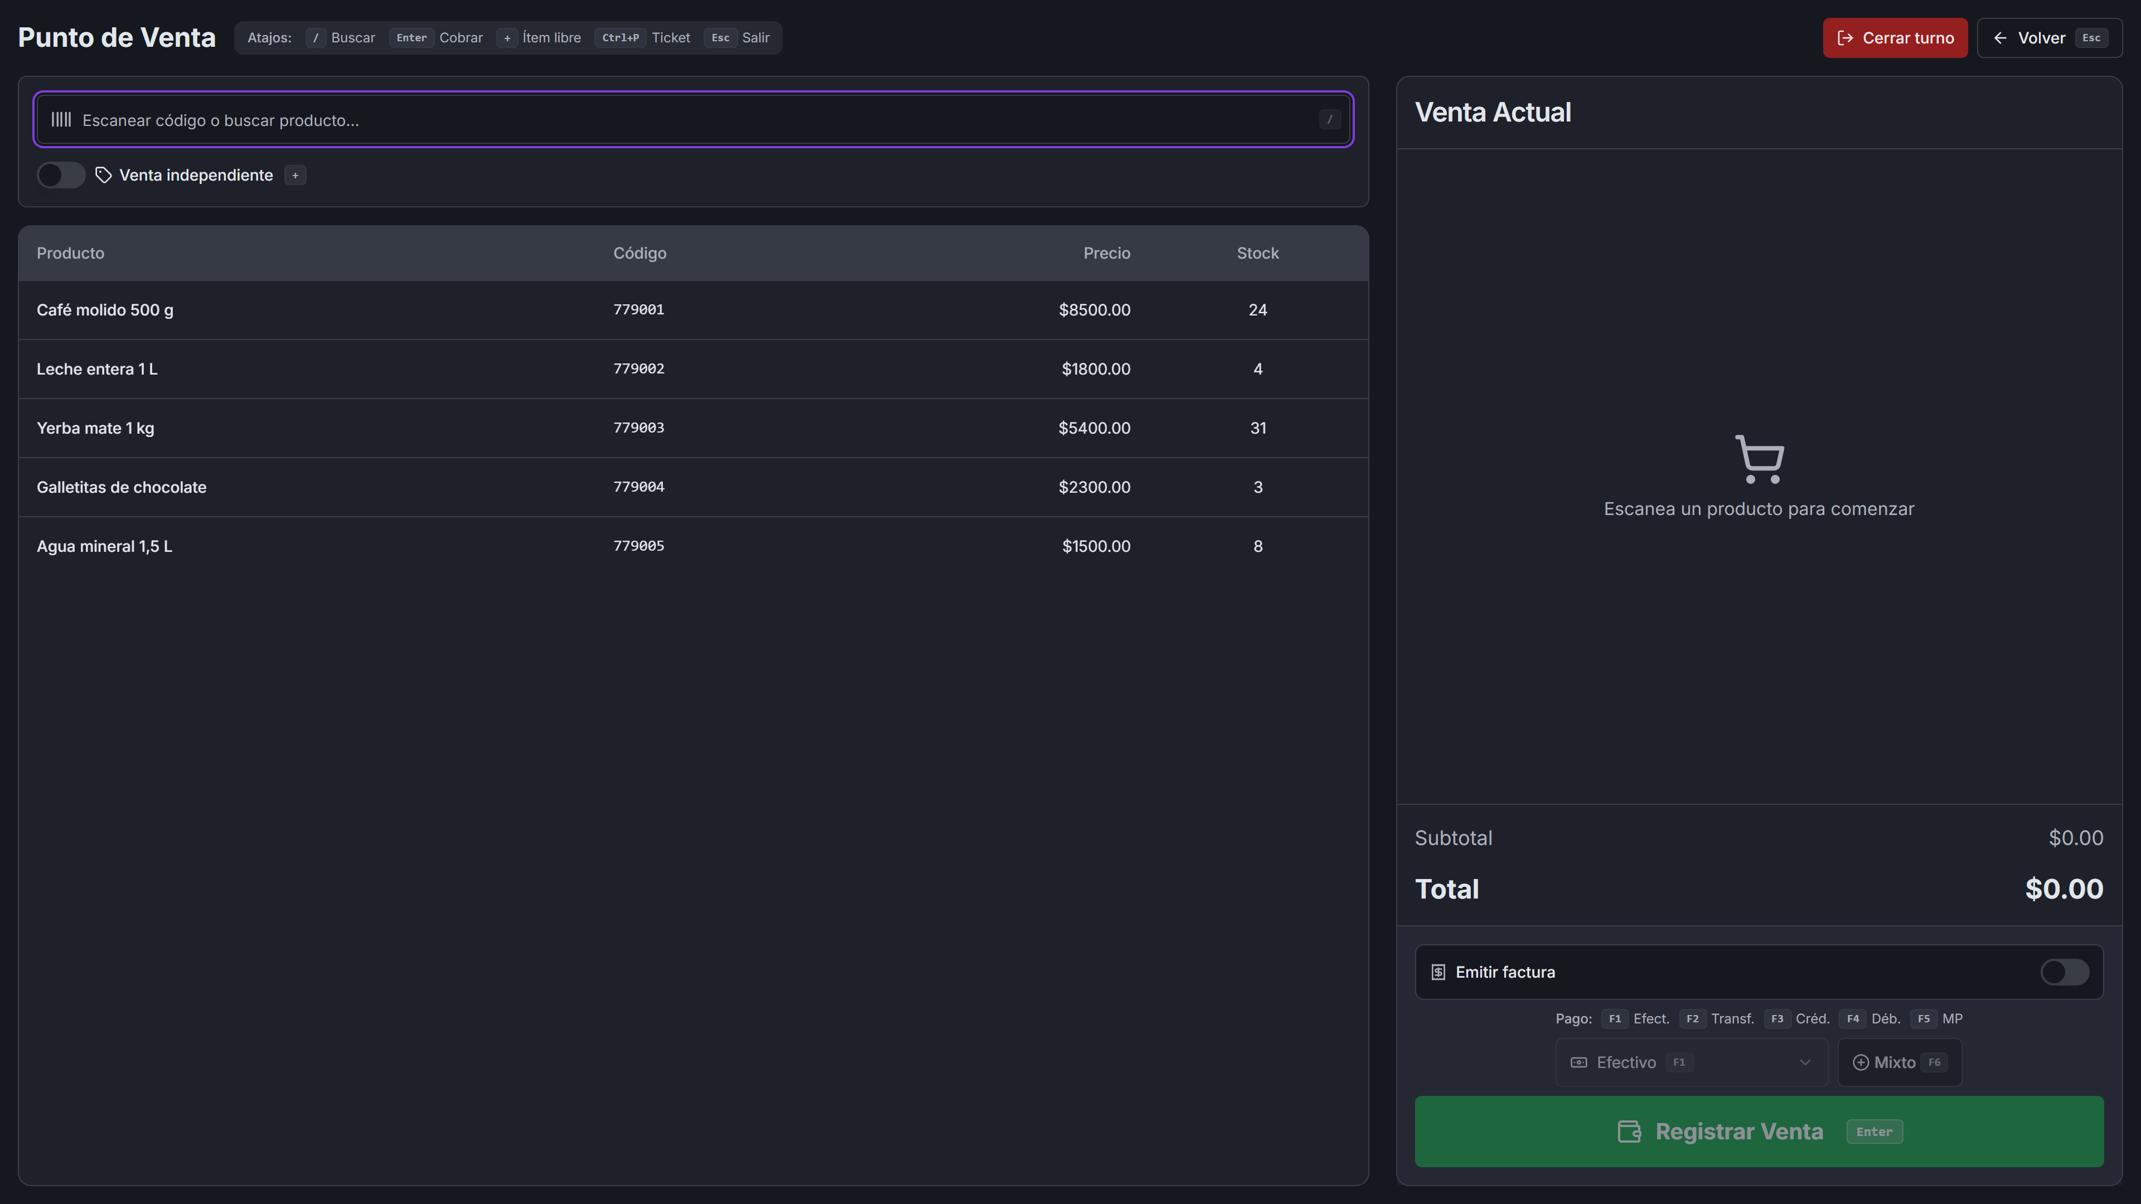Focus the Escanear código search field

[693, 120]
